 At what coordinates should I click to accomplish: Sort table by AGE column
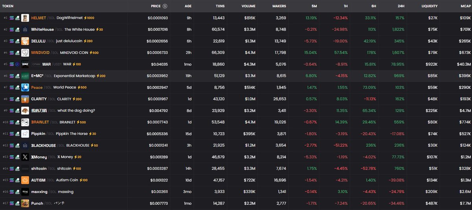coord(188,6)
